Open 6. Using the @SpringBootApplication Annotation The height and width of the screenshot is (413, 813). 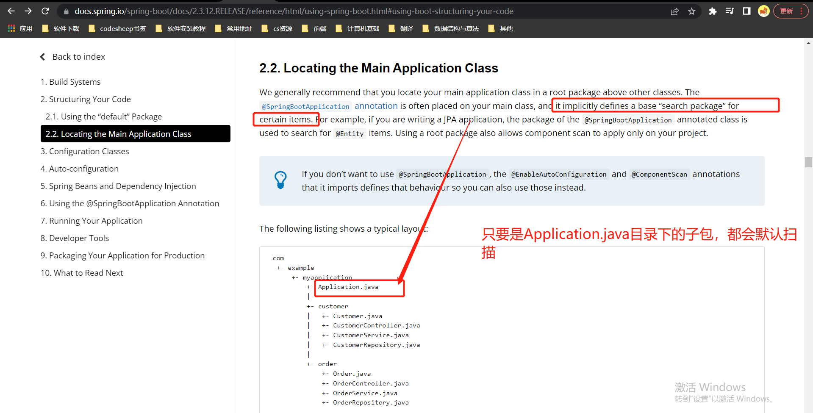[x=130, y=203]
